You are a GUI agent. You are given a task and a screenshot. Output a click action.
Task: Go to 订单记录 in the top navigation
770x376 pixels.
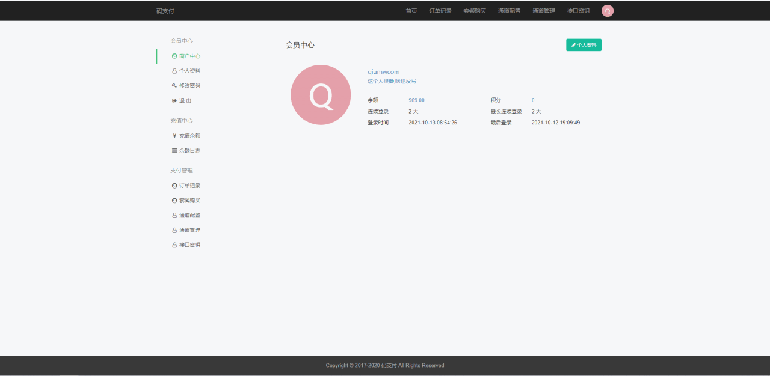click(x=440, y=11)
